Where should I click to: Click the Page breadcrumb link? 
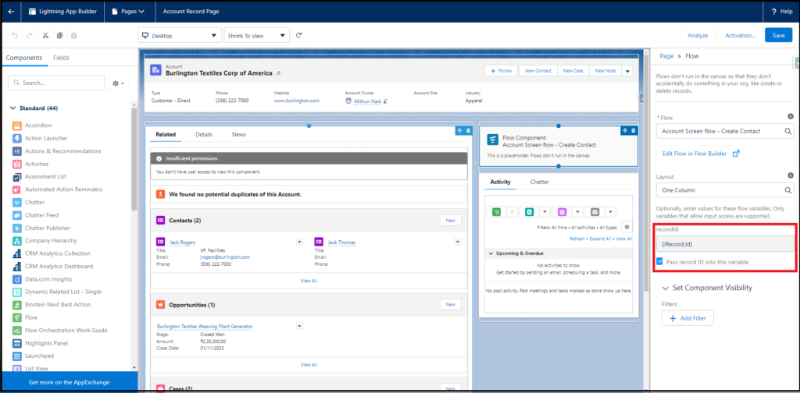[x=666, y=56]
